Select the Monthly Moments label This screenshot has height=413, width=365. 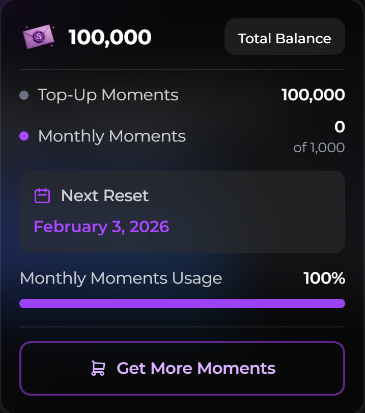(111, 136)
